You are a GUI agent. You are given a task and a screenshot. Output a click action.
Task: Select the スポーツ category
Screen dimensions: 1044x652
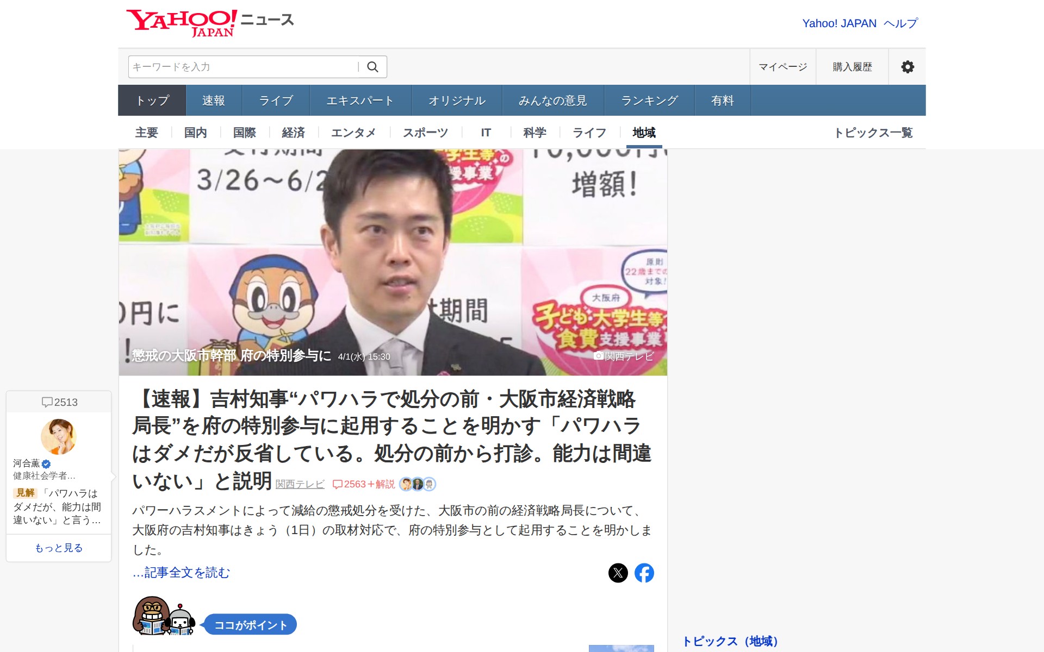click(x=425, y=133)
